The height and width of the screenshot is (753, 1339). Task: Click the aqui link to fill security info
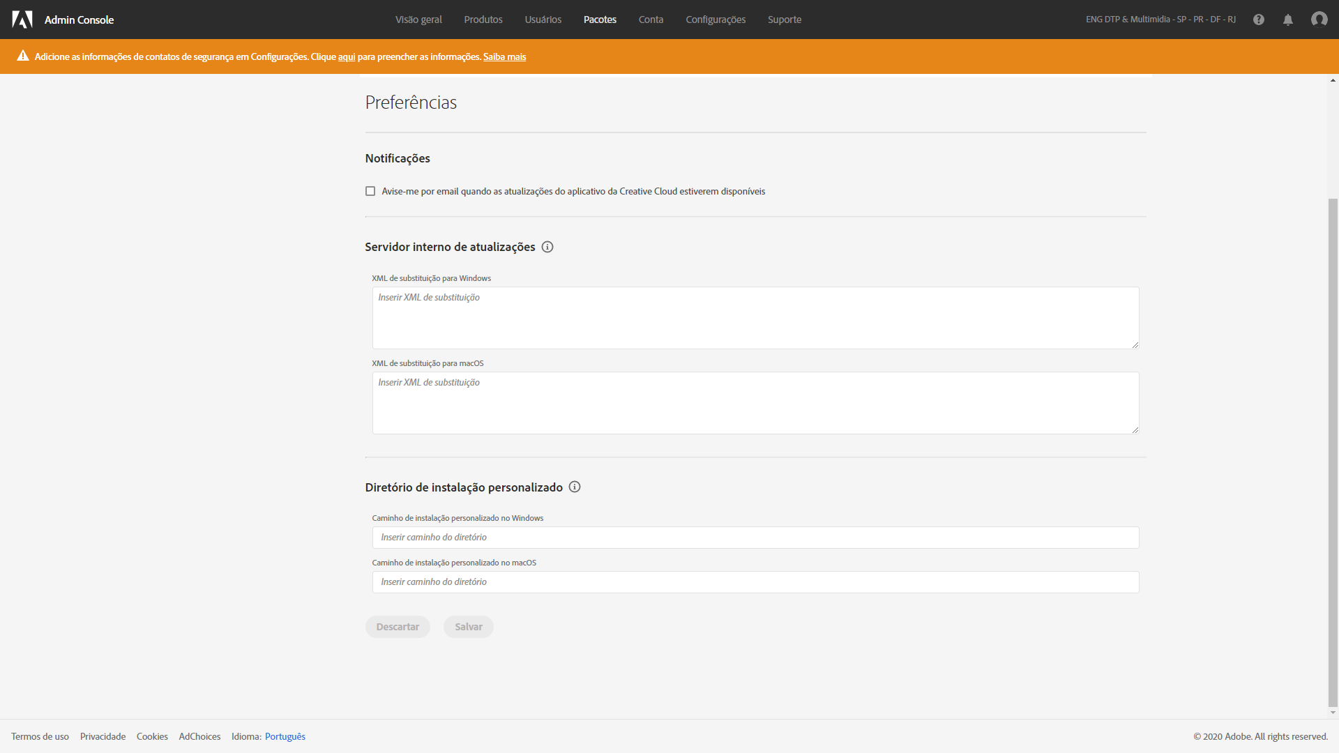coord(347,56)
